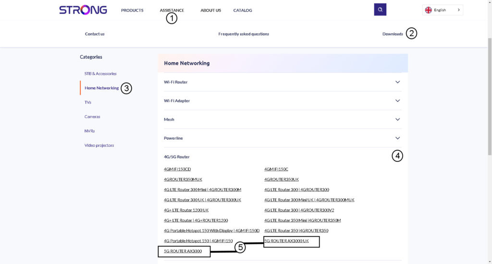Open 4G LTE Router 300 | 4GROUTER300V2
Screen dimensions: 492x264
pyautogui.click(x=299, y=210)
